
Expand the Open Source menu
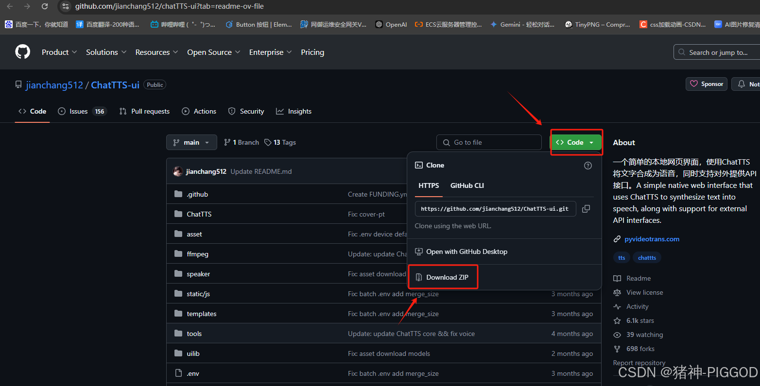point(214,52)
